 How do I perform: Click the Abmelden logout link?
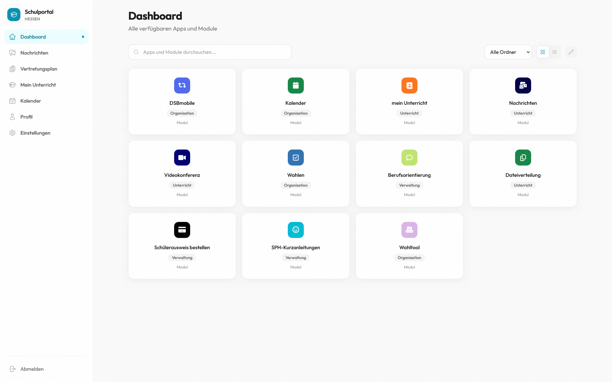click(x=46, y=369)
